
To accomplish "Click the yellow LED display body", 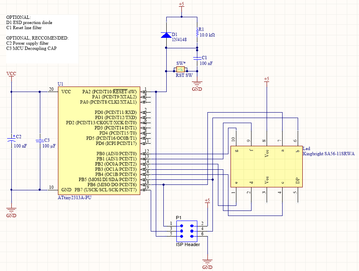I will tap(267, 167).
